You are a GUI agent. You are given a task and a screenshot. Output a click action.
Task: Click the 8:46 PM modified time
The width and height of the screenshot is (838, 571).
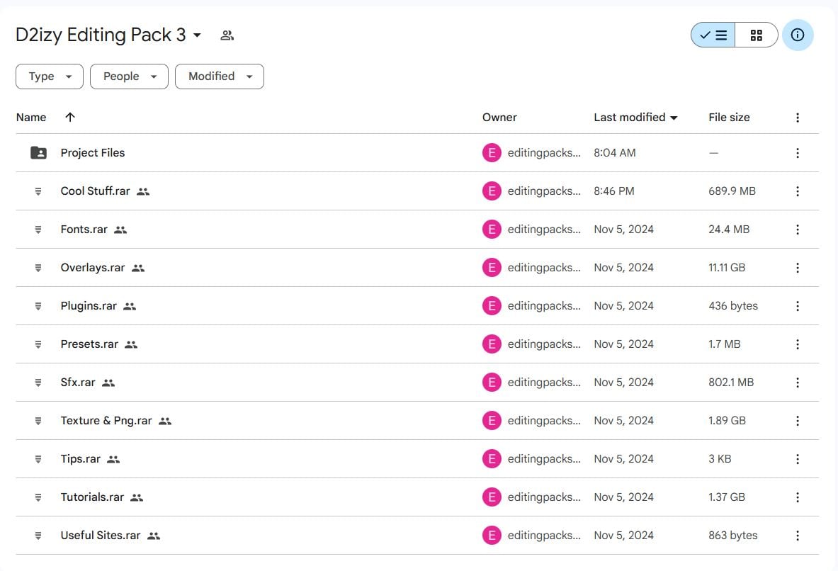(x=614, y=191)
